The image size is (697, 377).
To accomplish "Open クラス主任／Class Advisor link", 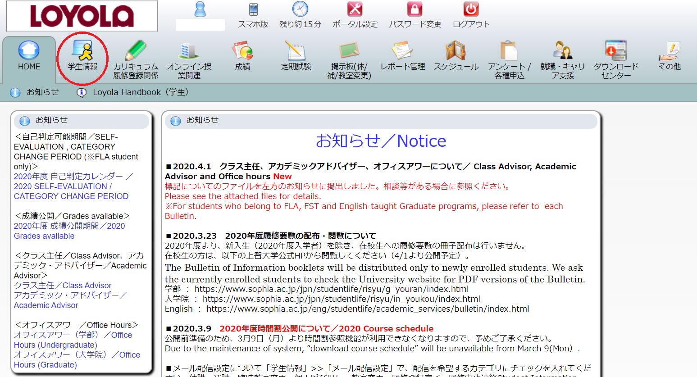I will click(63, 285).
